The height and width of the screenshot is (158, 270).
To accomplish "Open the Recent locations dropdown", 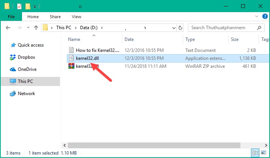I will tap(28, 28).
